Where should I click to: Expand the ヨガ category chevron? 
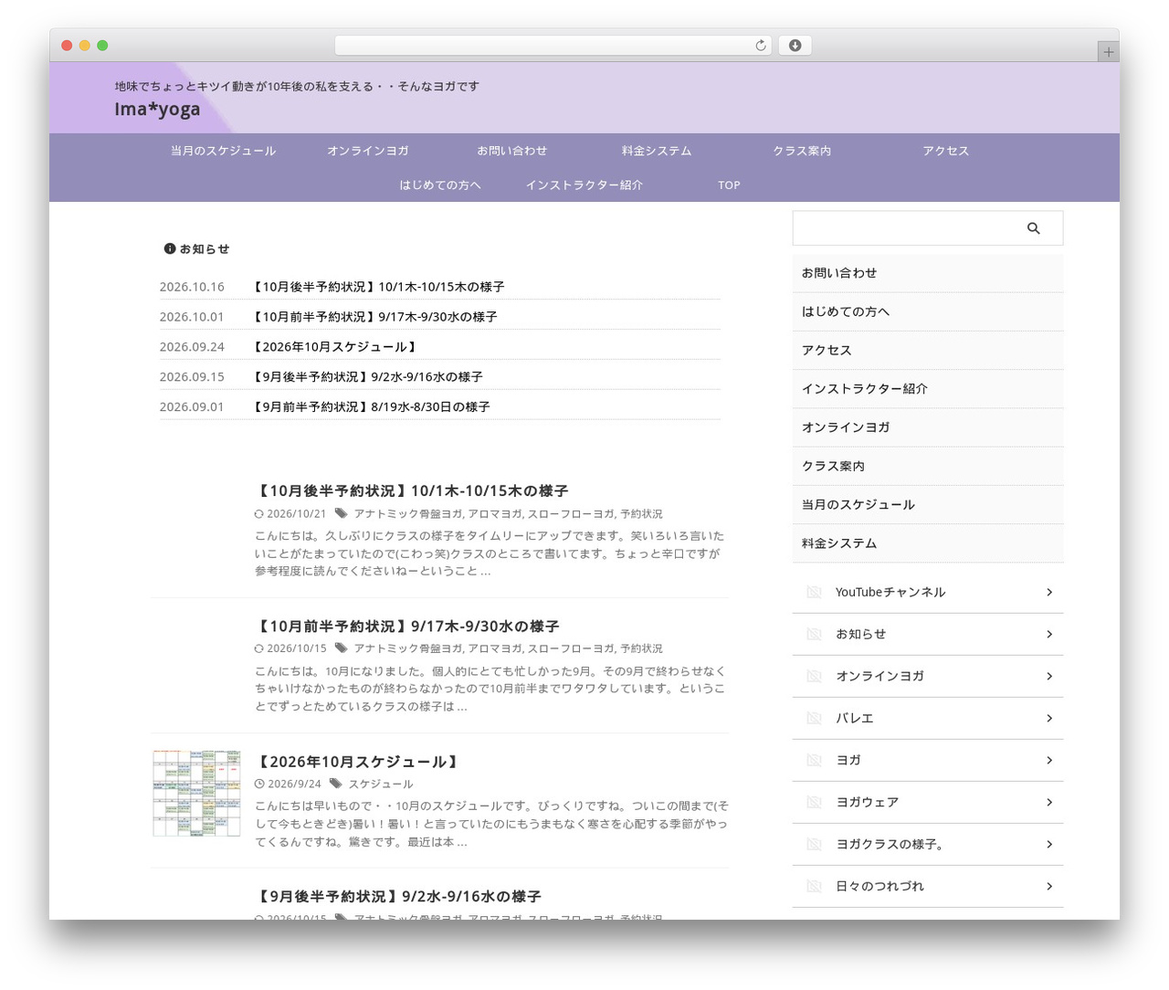1049,760
